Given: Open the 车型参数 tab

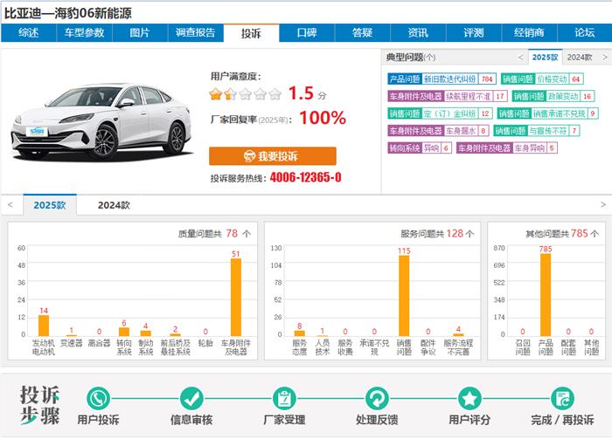Looking at the screenshot, I should (x=84, y=32).
